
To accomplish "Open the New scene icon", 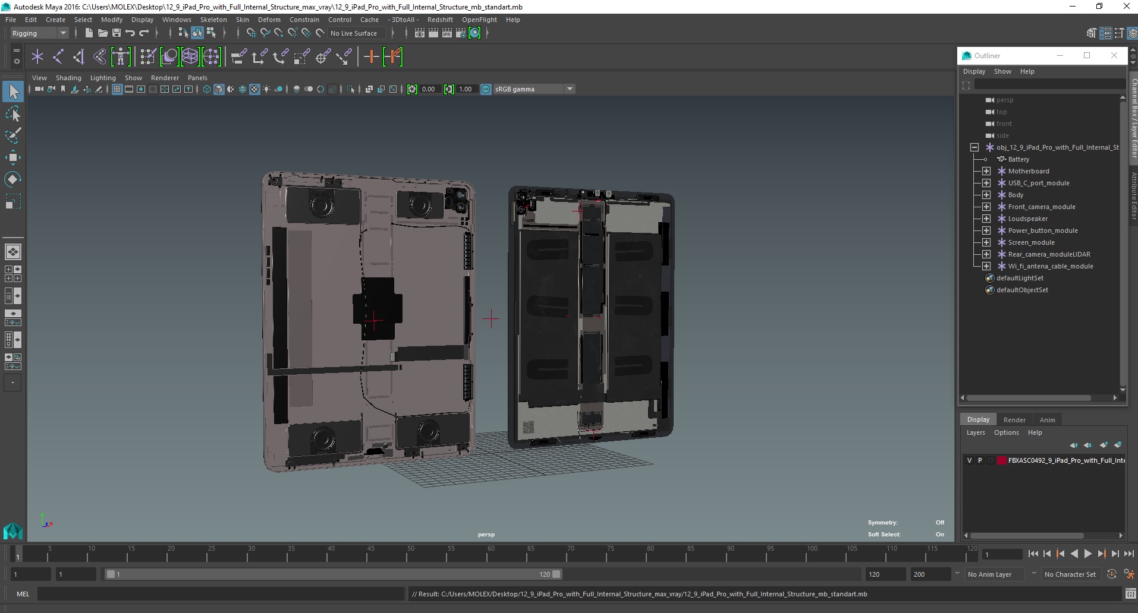I will pos(89,33).
